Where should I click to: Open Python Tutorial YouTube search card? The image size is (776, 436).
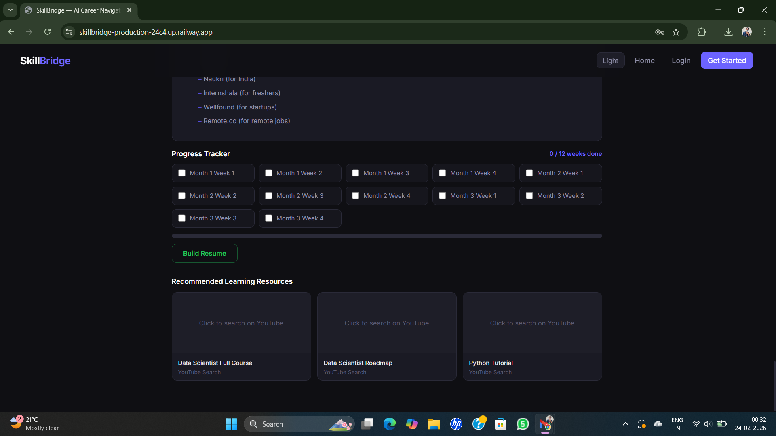click(532, 336)
